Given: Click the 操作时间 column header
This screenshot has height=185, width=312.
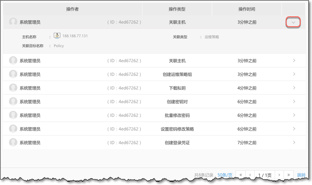Looking at the screenshot, I should click(x=247, y=9).
